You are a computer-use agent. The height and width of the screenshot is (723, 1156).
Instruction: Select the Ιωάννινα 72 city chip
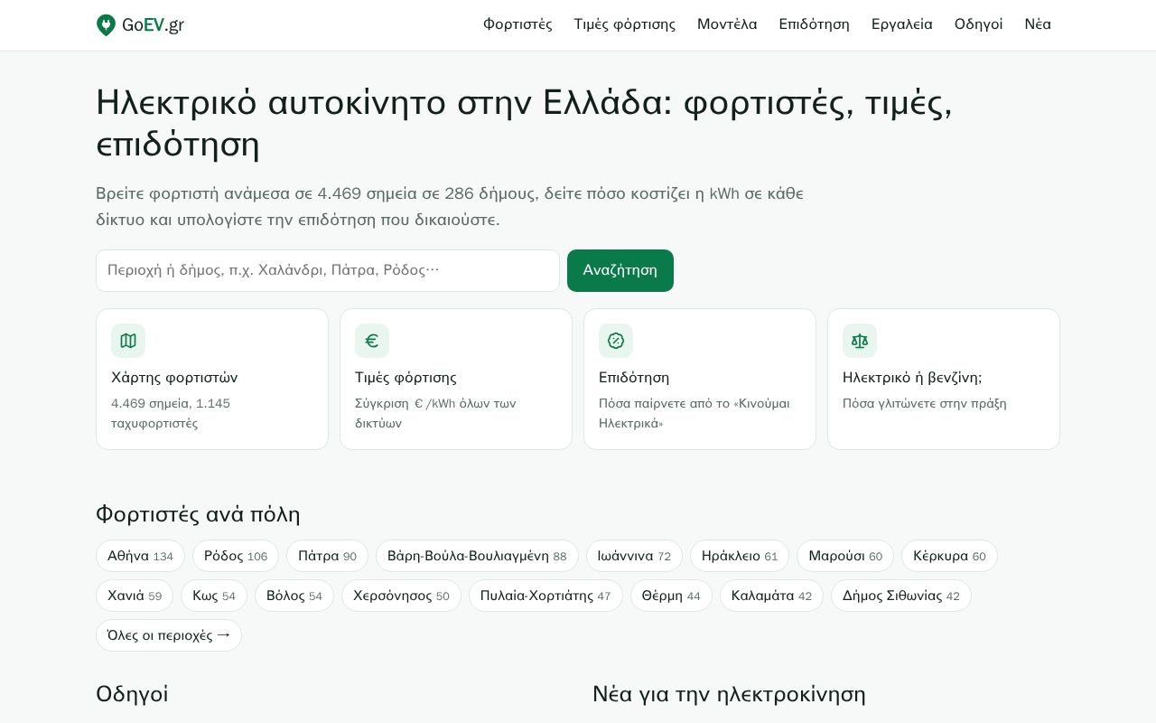click(x=634, y=556)
